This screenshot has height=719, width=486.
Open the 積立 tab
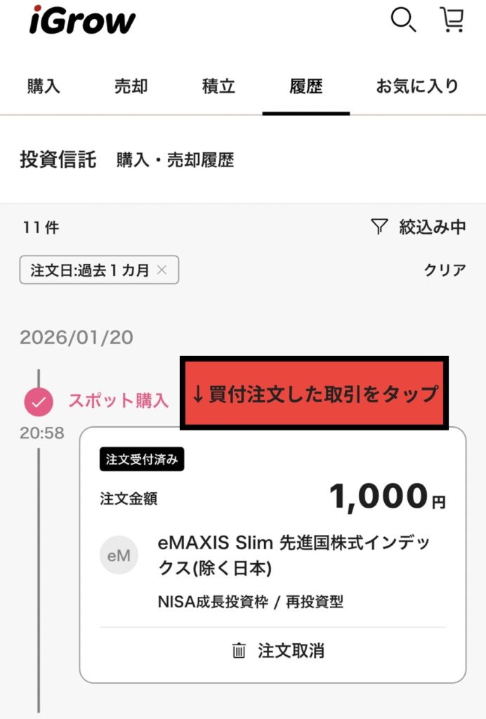(218, 86)
